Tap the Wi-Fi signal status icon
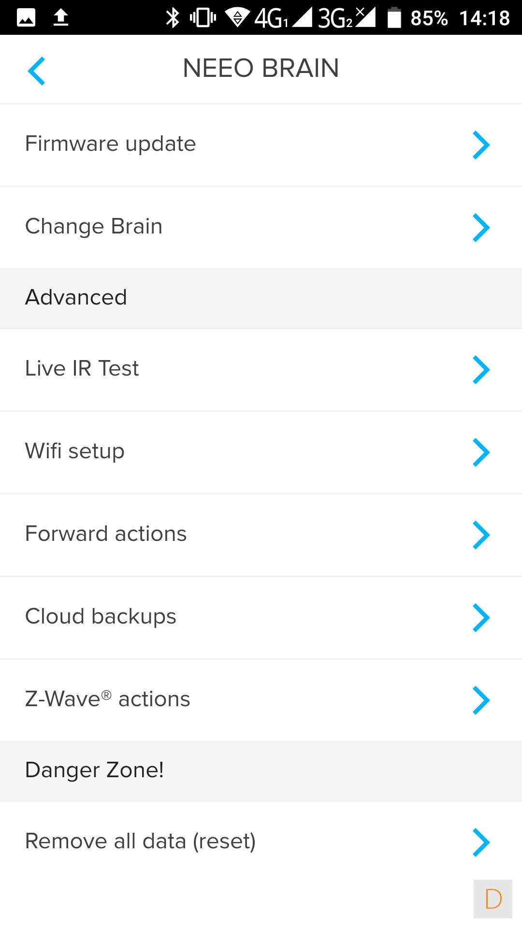This screenshot has height=928, width=522. coord(237,18)
